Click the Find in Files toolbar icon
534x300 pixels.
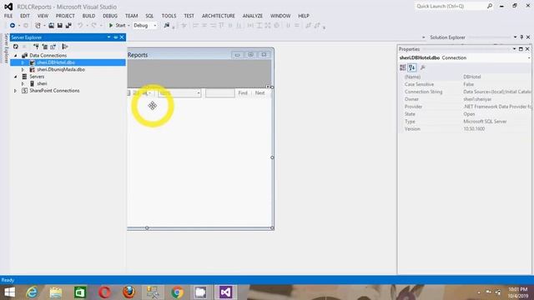coord(167,25)
